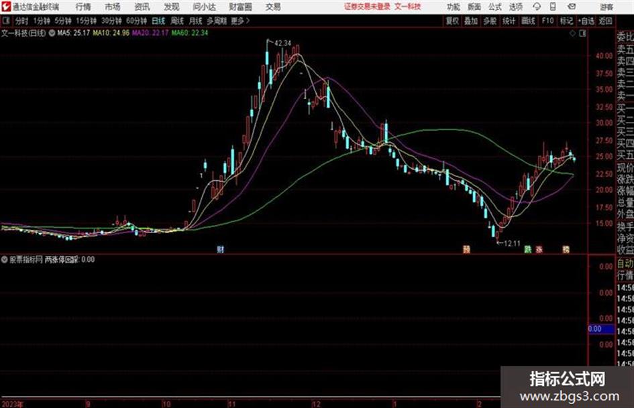Switch to 1分钟 period
The image size is (634, 408).
[41, 21]
